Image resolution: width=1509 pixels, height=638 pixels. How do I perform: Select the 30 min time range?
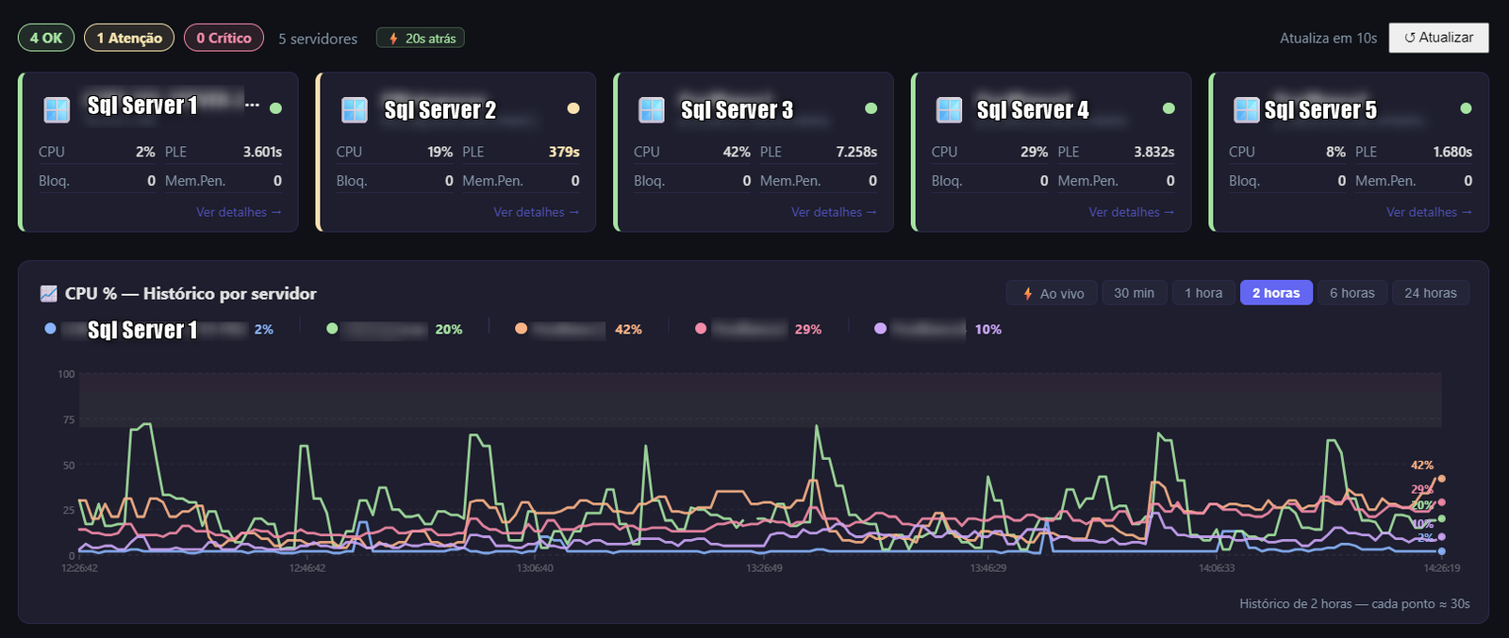1134,293
